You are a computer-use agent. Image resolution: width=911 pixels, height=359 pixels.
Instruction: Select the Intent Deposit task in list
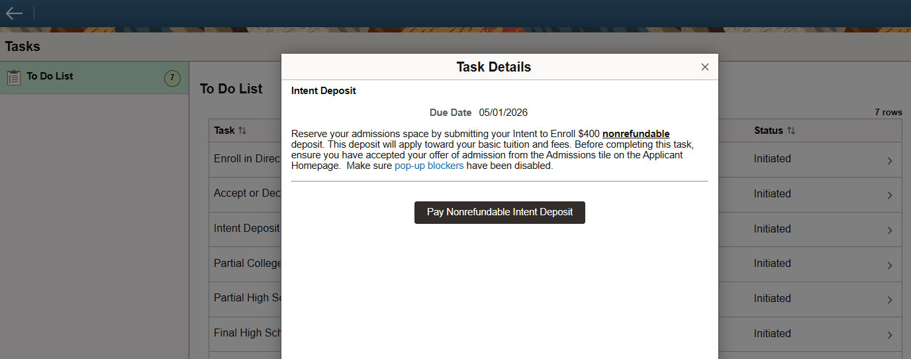tap(246, 229)
